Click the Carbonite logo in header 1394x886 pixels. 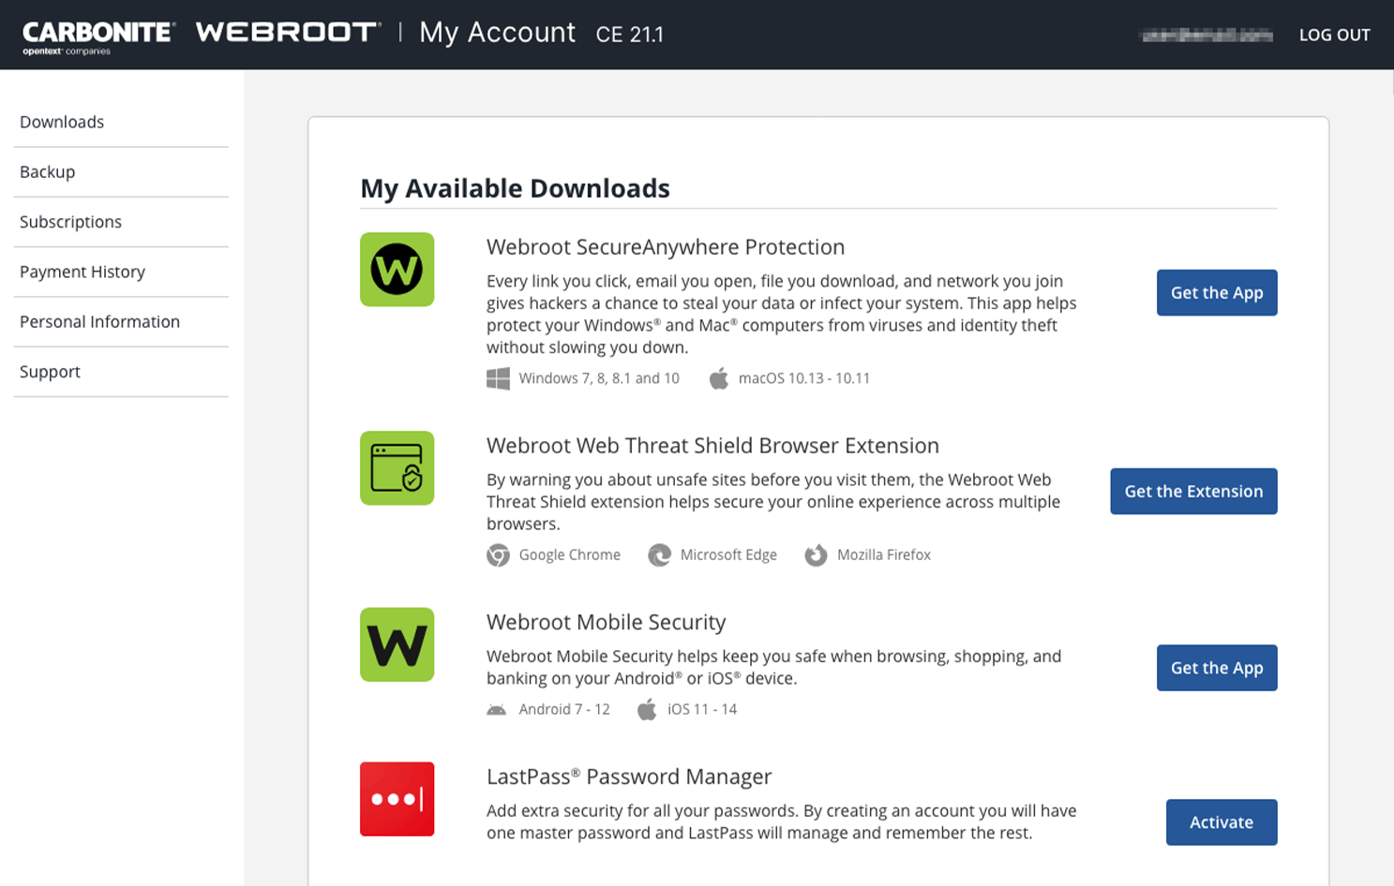[98, 37]
